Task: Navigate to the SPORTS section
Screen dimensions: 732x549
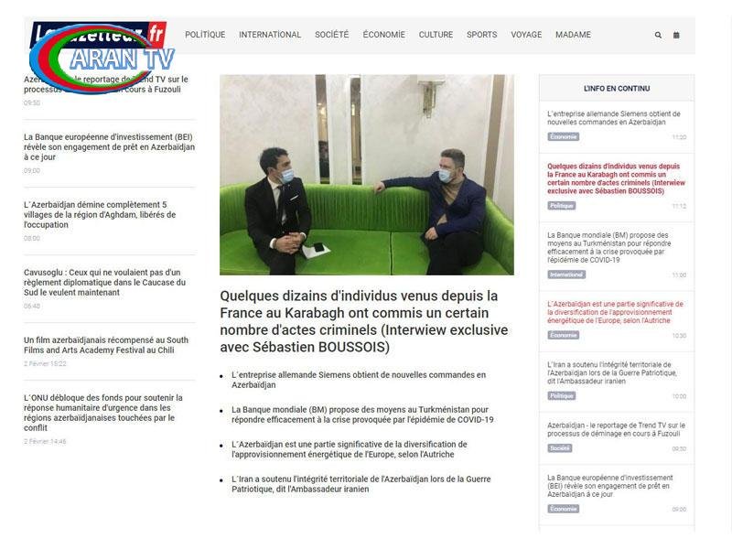Action: tap(481, 35)
